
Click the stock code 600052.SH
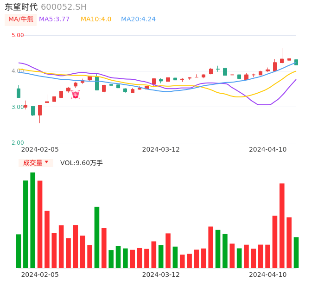coord(64,7)
